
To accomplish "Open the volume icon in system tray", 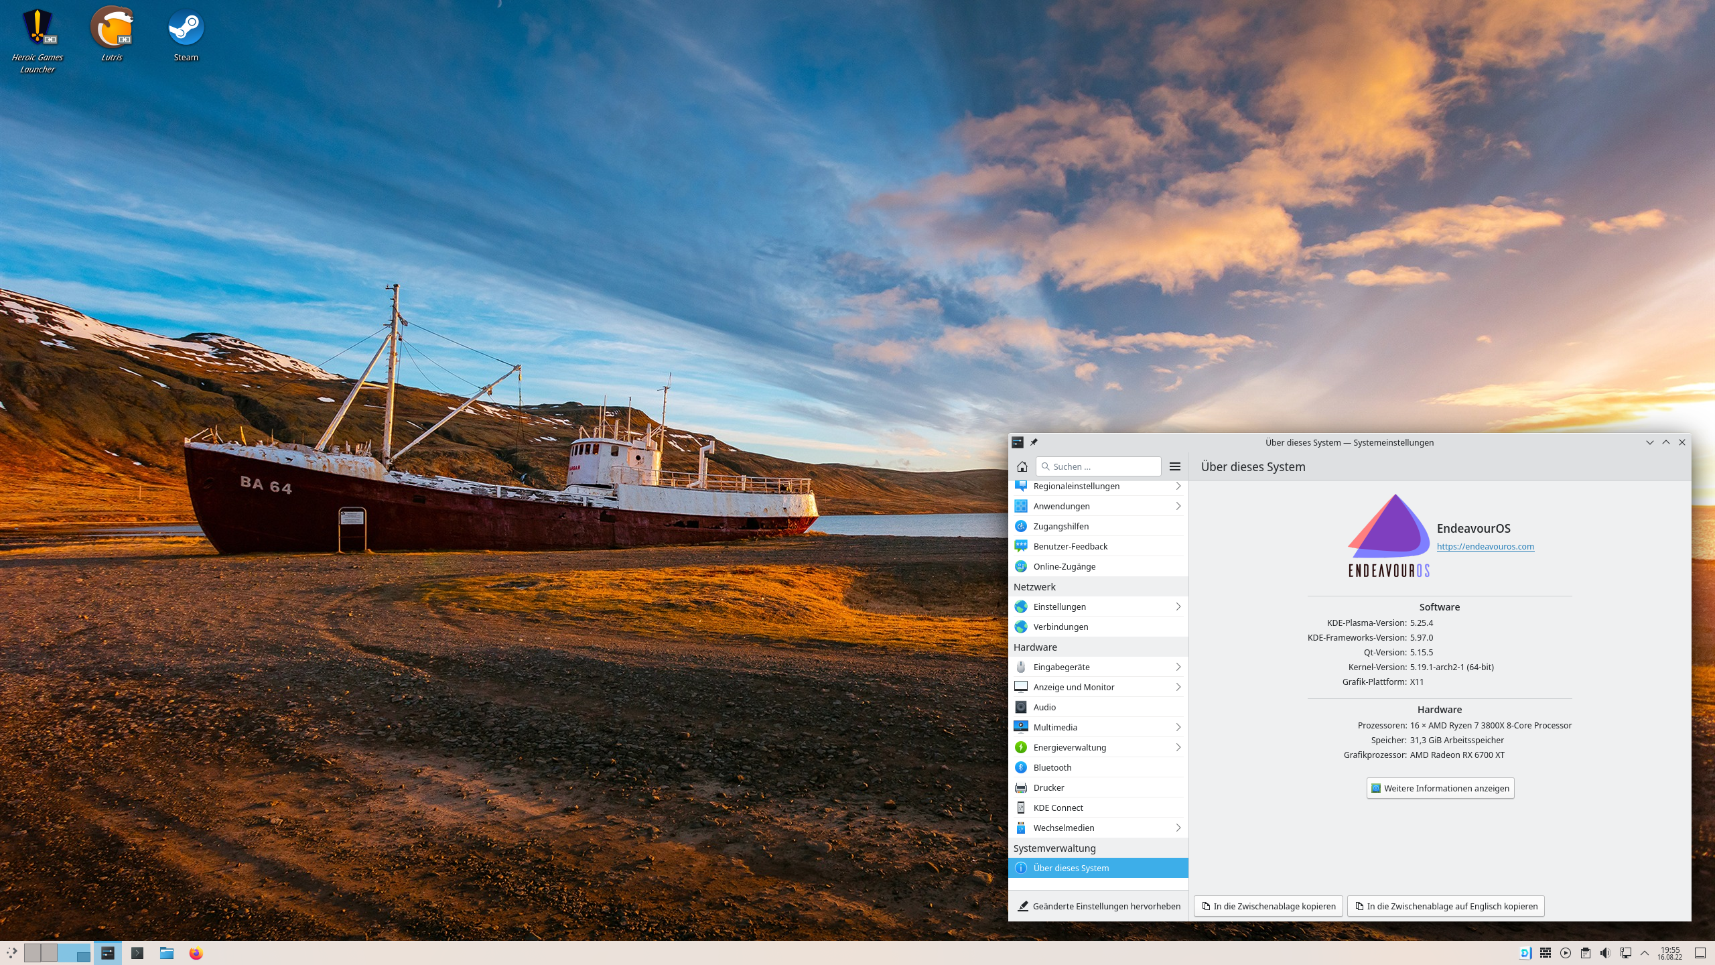I will [x=1605, y=953].
